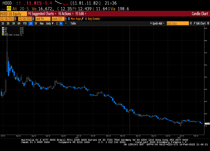The image size is (210, 151).
Task: Open the Quick-Add dropdown
Action: click(157, 23)
